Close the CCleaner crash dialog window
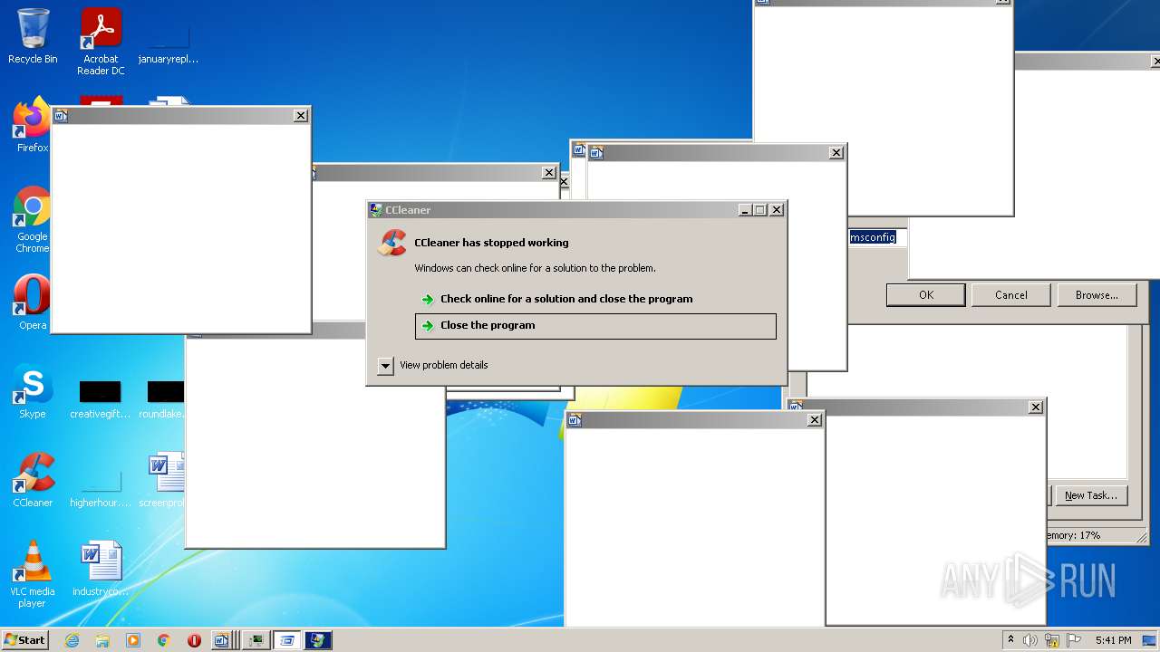 pos(777,210)
